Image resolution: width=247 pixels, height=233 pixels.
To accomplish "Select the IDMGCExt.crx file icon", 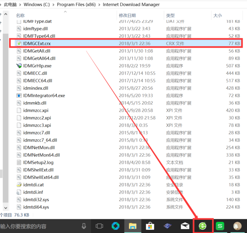I will (x=19, y=43).
